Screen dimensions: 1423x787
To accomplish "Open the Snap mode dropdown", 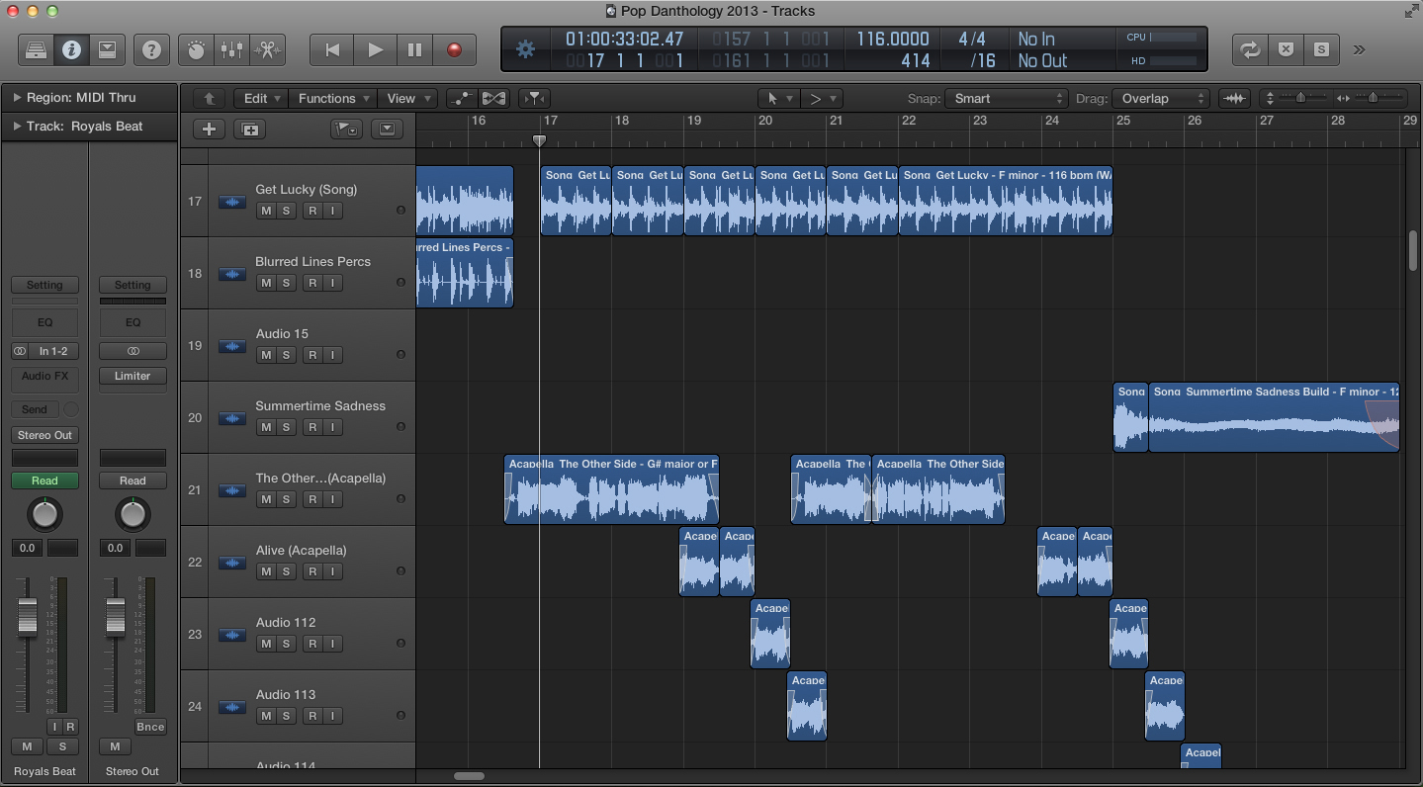I will coord(1006,98).
